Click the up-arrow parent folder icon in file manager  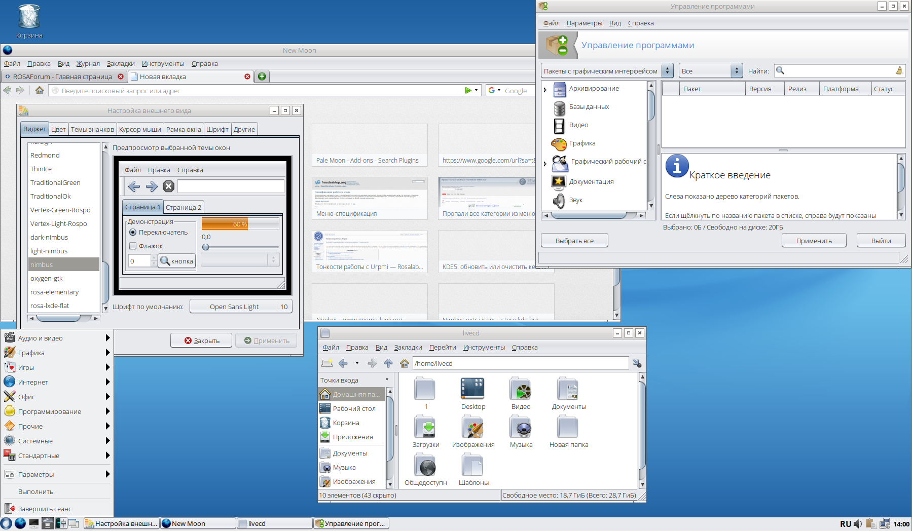coord(388,363)
